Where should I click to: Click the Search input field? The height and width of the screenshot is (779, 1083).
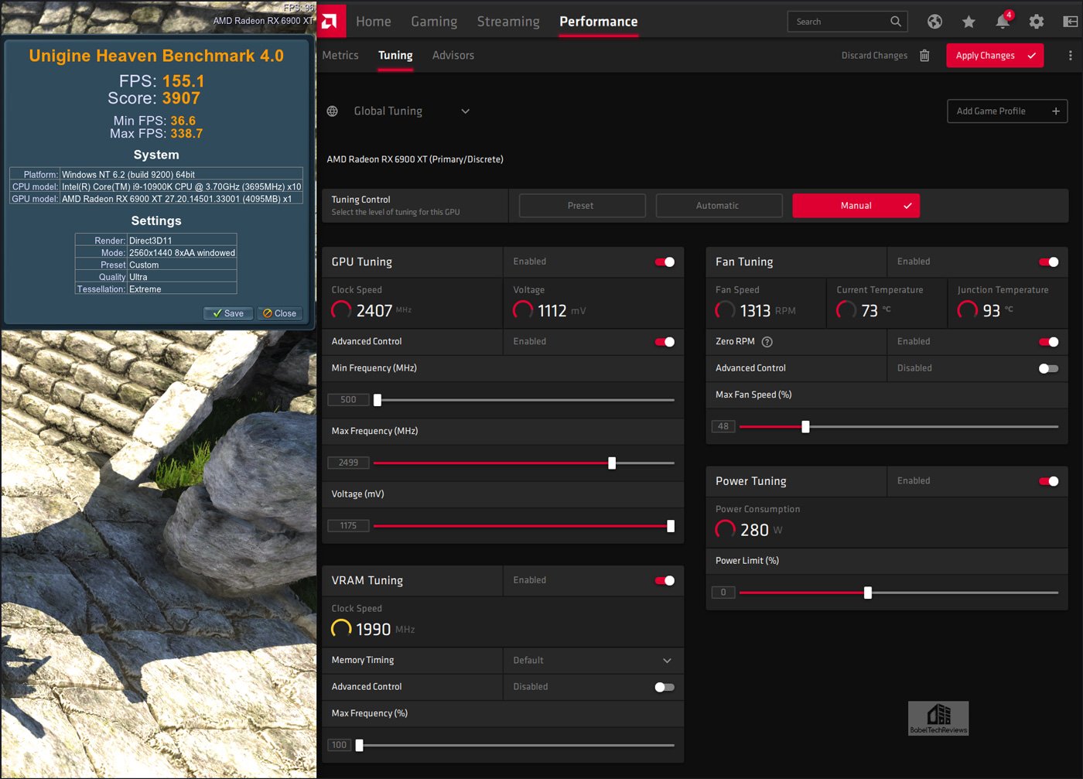(846, 22)
